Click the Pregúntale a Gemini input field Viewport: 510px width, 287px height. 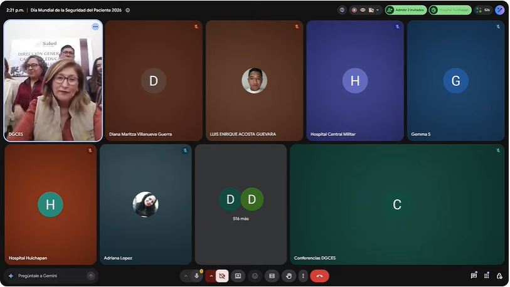click(50, 276)
